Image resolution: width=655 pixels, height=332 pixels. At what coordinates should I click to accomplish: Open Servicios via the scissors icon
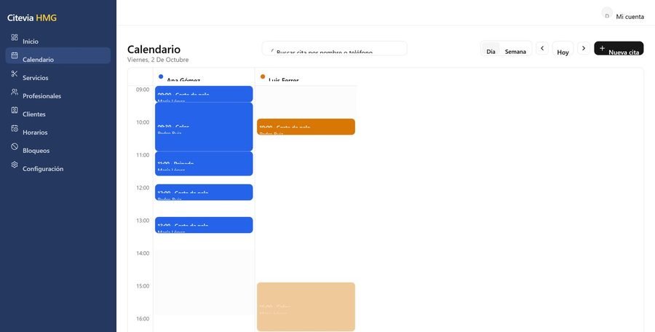click(15, 74)
